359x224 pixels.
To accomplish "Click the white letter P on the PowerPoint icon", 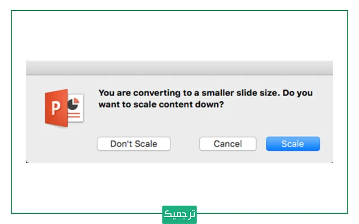I will pos(56,108).
